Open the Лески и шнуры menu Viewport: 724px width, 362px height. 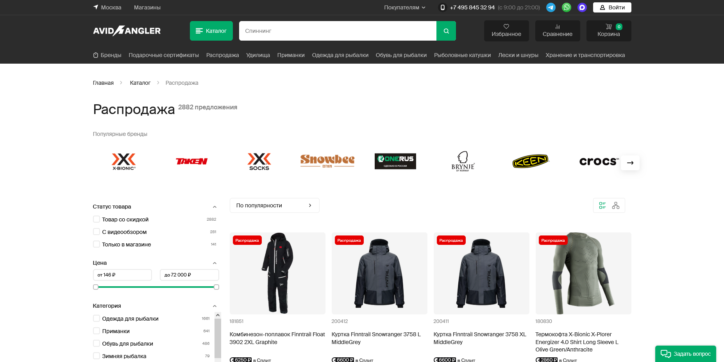[518, 55]
